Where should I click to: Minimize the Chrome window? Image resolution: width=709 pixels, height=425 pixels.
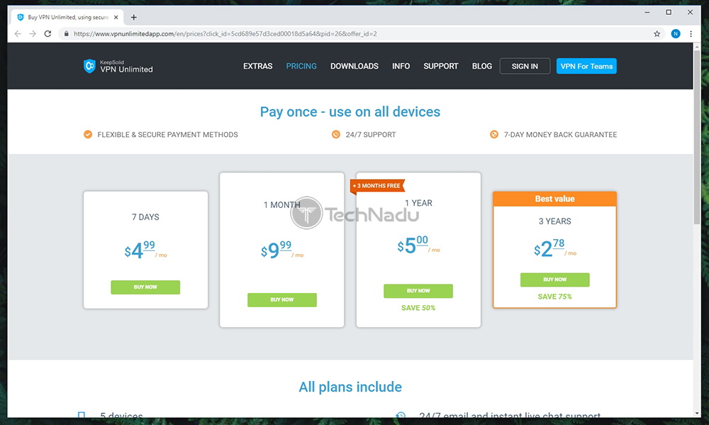[x=647, y=13]
